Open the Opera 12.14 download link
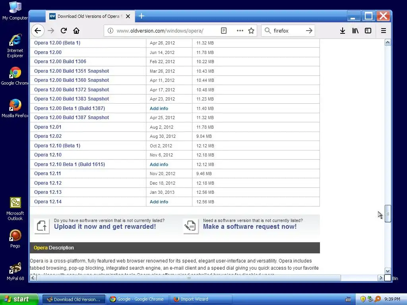 48,201
